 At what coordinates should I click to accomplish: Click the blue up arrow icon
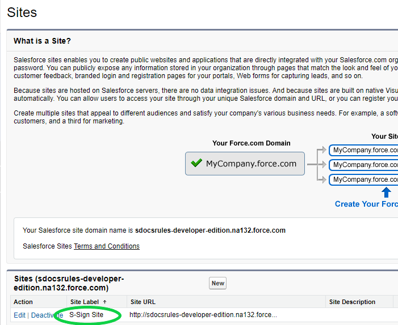click(386, 193)
